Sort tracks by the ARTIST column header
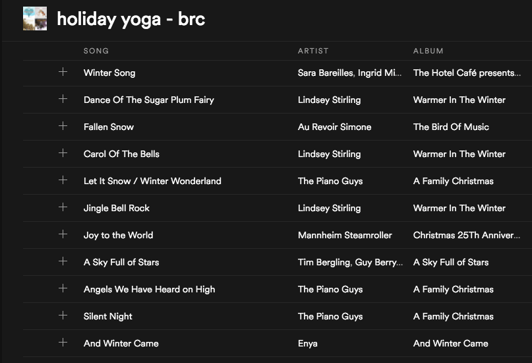The height and width of the screenshot is (363, 532). 312,51
